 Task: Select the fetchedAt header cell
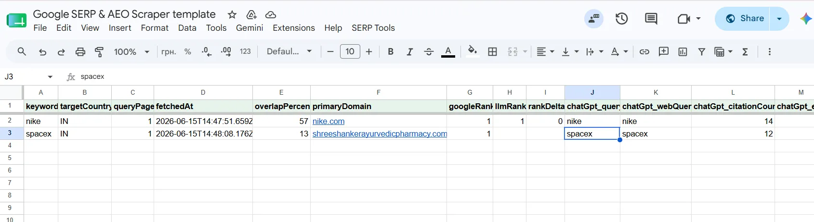(x=203, y=106)
